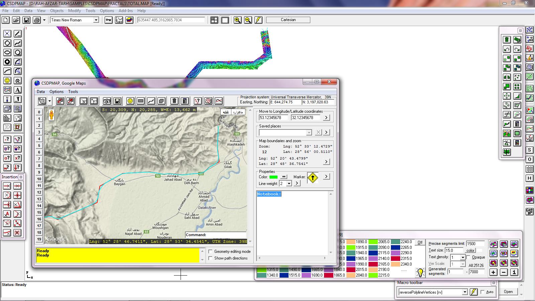Image resolution: width=535 pixels, height=301 pixels.
Task: Click the key icon in main toolbar
Action: (108, 20)
